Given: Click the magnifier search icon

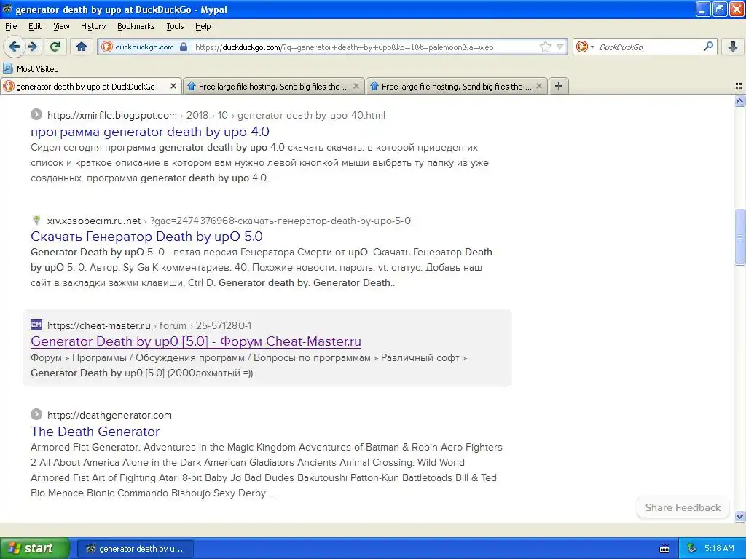Looking at the screenshot, I should (708, 47).
